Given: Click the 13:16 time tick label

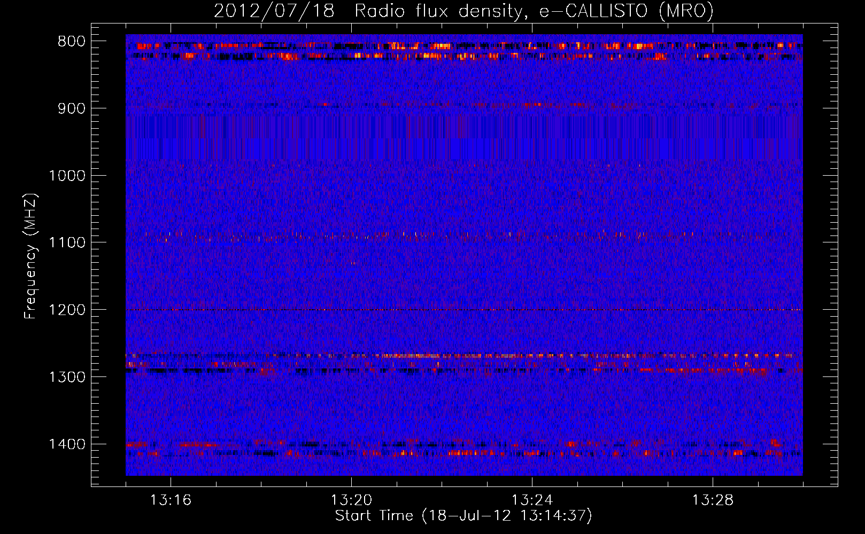Looking at the screenshot, I should pyautogui.click(x=171, y=500).
